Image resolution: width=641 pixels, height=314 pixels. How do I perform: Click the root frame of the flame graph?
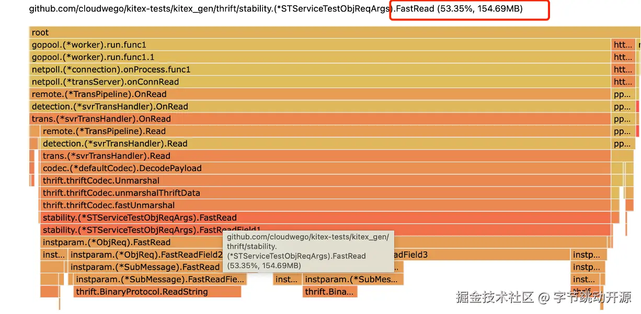(314, 32)
